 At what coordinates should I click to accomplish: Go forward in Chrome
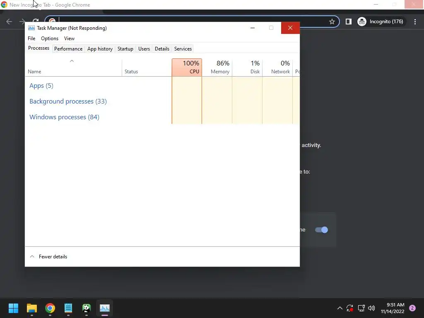pos(22,22)
